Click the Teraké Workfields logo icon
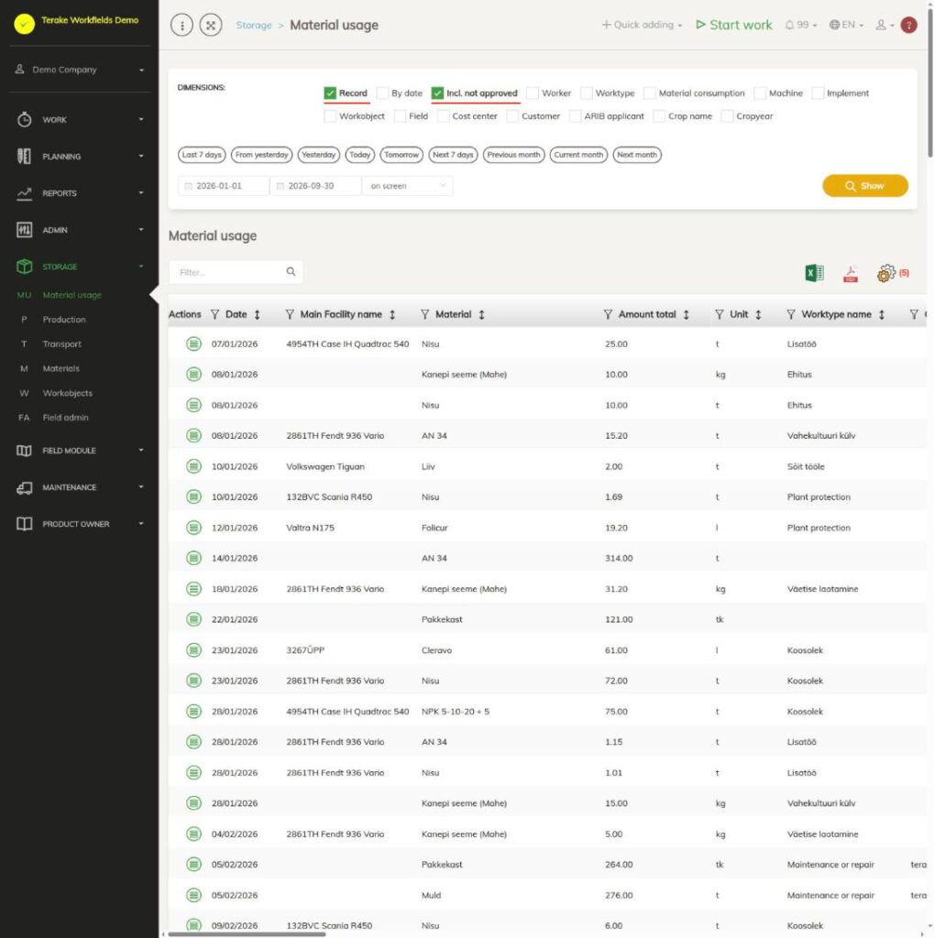Viewport: 934px width, 938px height. pyautogui.click(x=25, y=24)
